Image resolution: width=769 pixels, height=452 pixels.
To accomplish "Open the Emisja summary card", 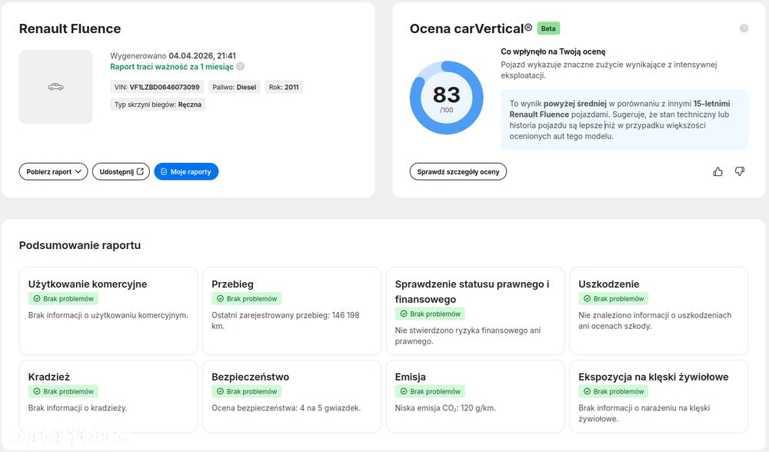I will [x=475, y=396].
